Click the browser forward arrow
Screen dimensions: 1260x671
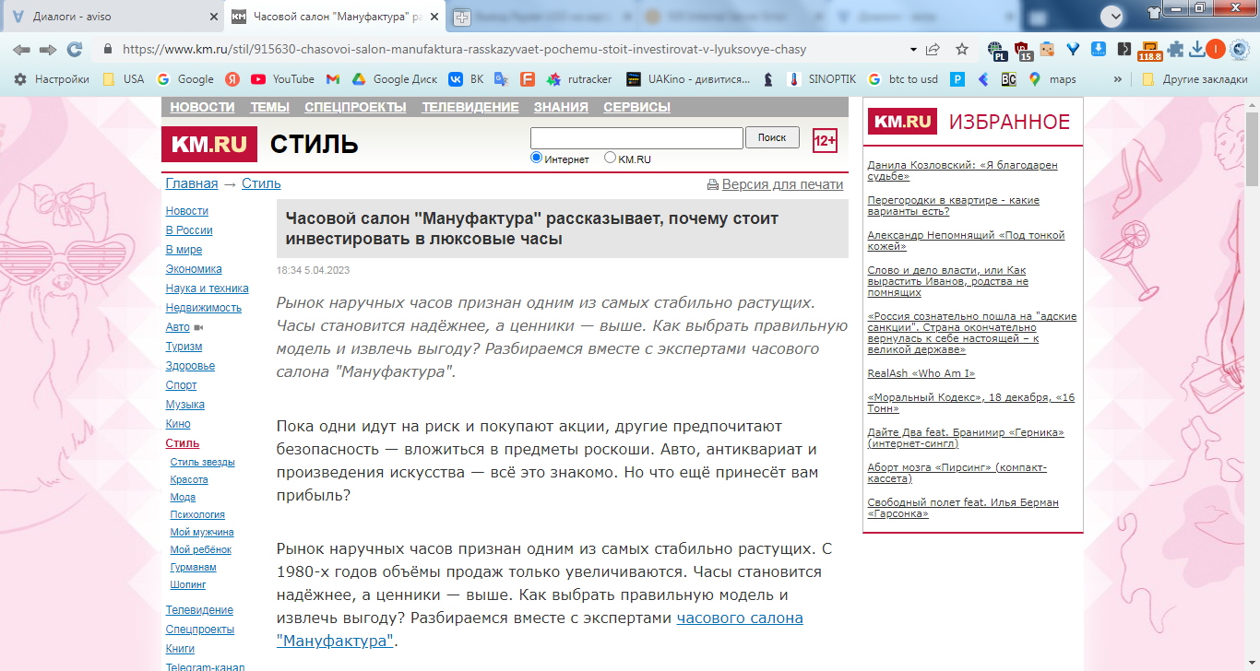tap(48, 50)
